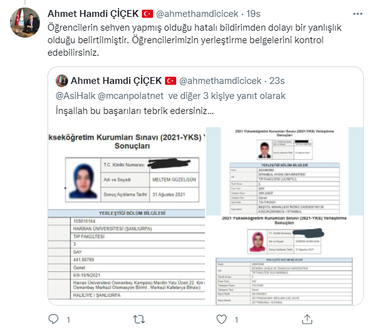Image resolution: width=370 pixels, height=332 pixels.
Task: Open the tweet's three-dot more options menu
Action: (357, 14)
